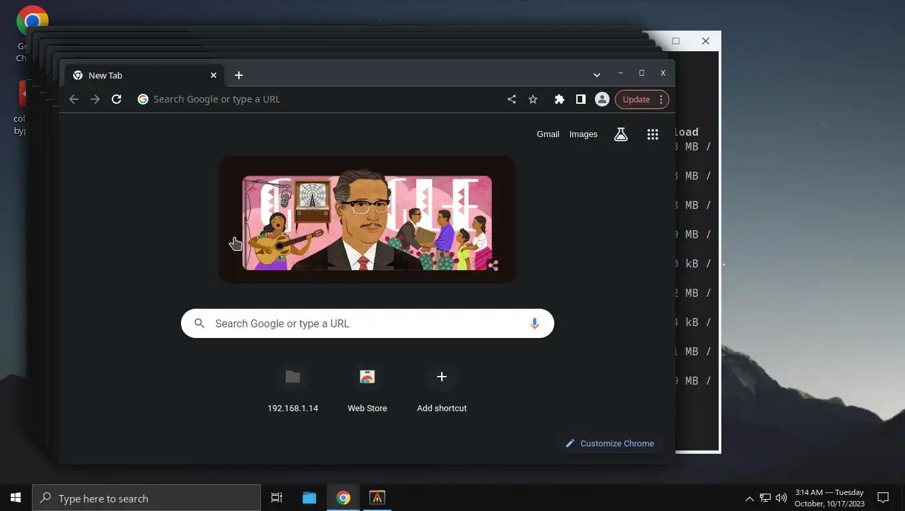Image resolution: width=905 pixels, height=511 pixels.
Task: Click the Chrome back arrow
Action: pos(74,99)
